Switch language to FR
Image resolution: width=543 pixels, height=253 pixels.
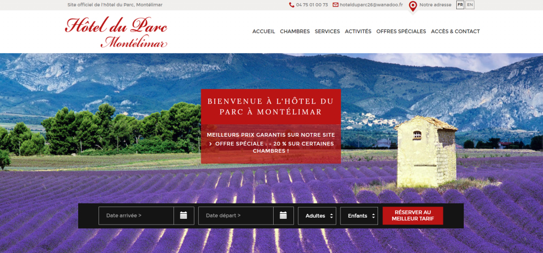point(460,5)
